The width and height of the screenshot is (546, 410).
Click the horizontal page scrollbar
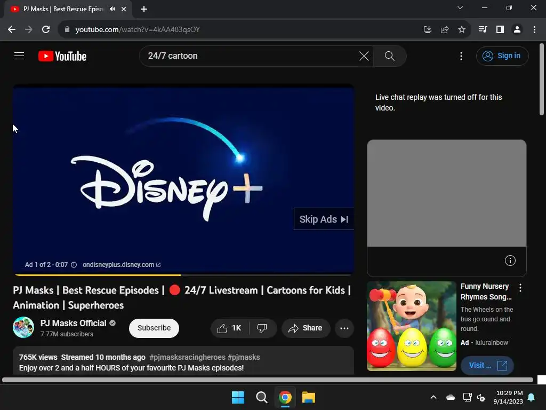pos(268,380)
